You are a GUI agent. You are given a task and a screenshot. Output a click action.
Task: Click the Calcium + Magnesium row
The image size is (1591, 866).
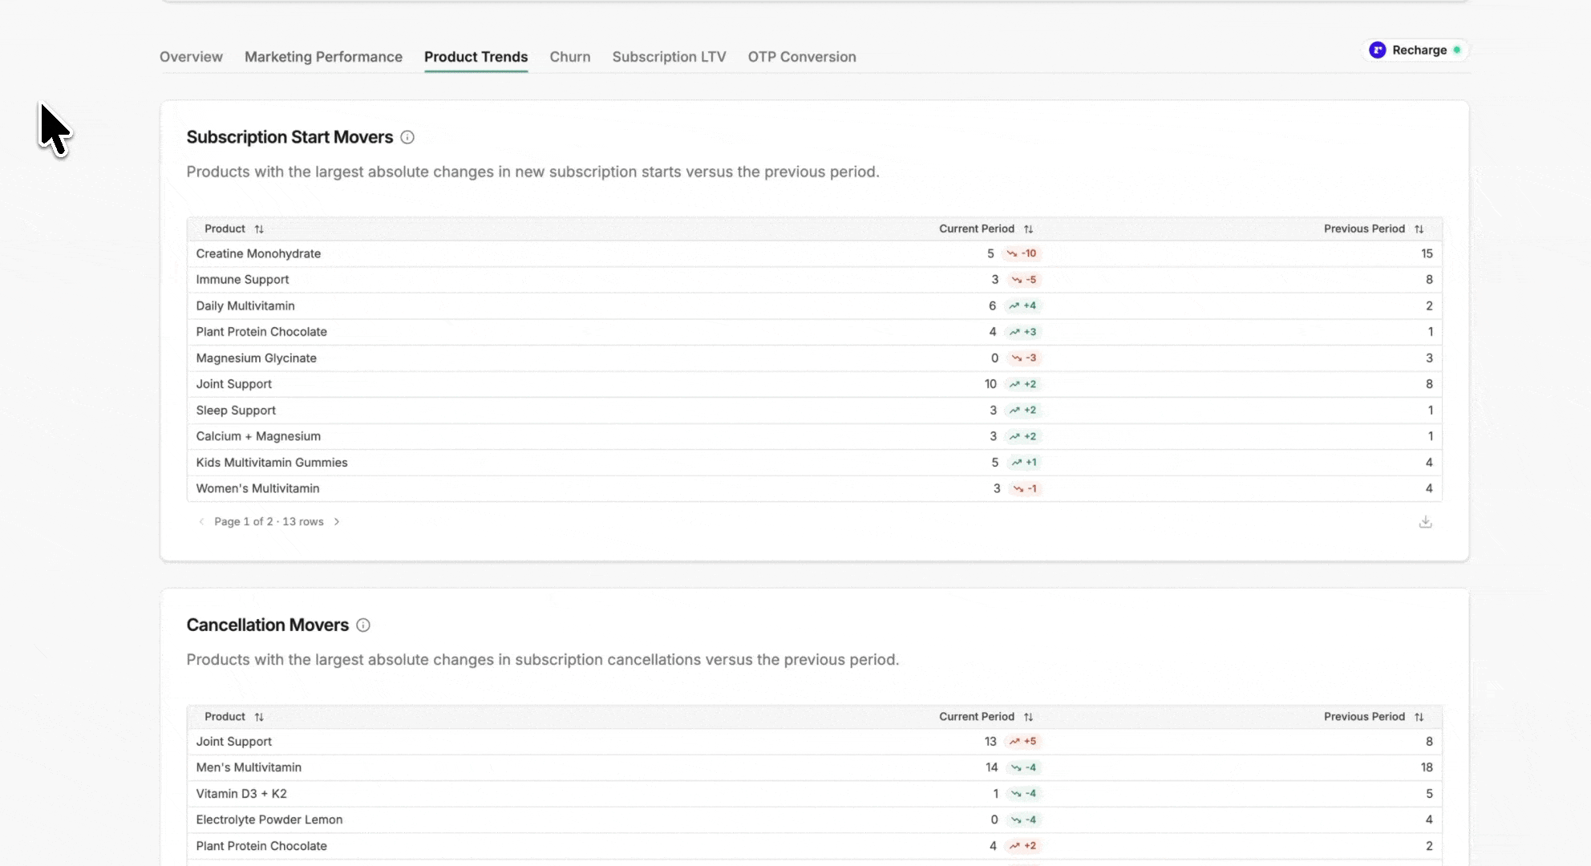814,436
